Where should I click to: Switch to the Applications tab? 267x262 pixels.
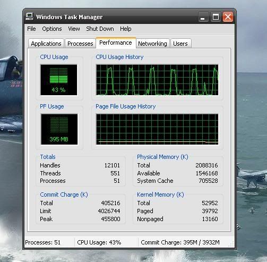point(46,44)
